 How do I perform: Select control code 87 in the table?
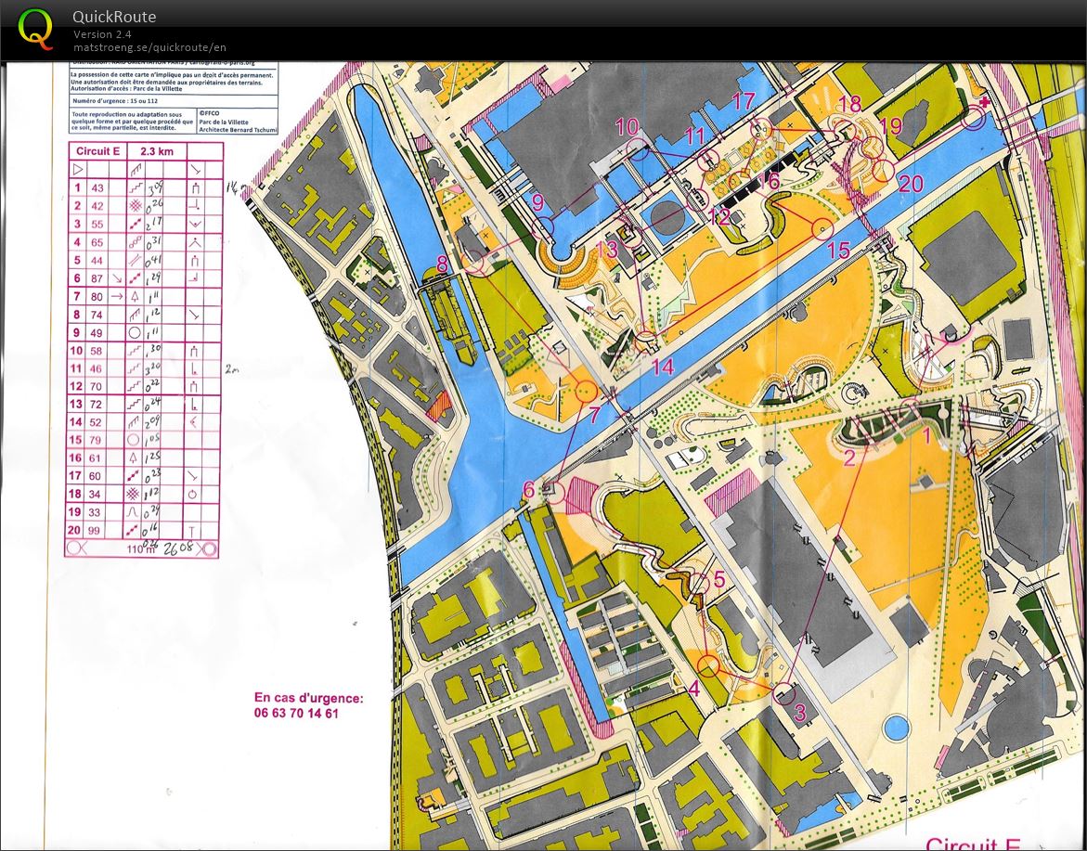pos(97,278)
